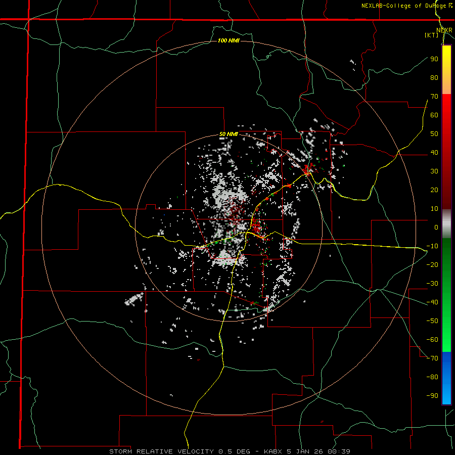Select the 40 value on velocity scale
The image size is (455, 455).
(x=434, y=153)
